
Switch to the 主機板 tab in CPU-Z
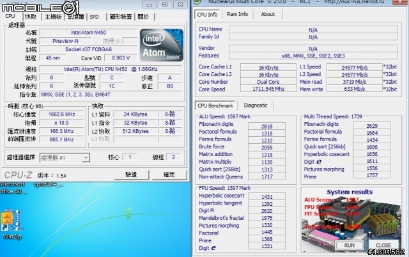point(53,17)
